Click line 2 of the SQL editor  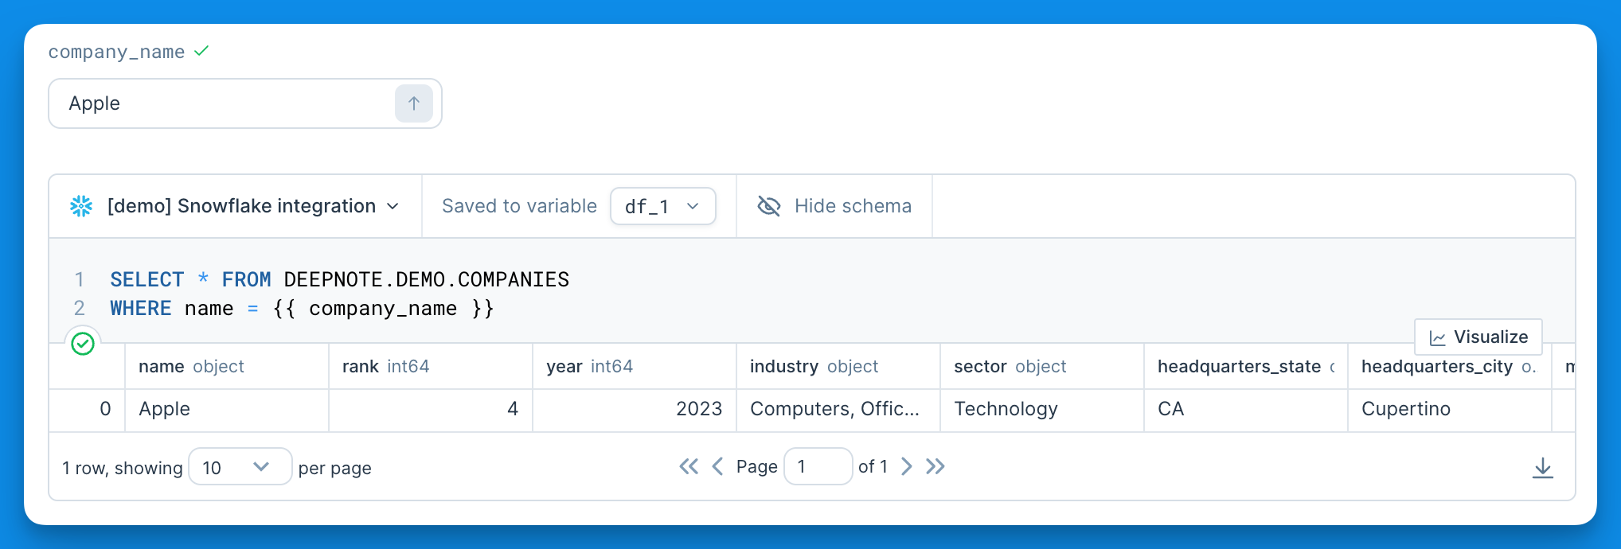pos(302,309)
